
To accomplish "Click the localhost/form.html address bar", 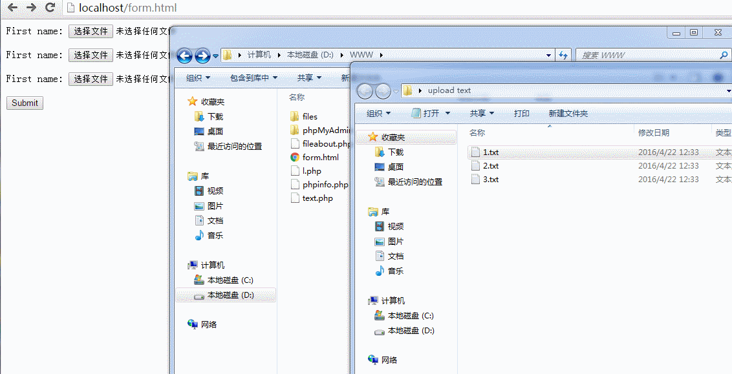I will (x=397, y=8).
